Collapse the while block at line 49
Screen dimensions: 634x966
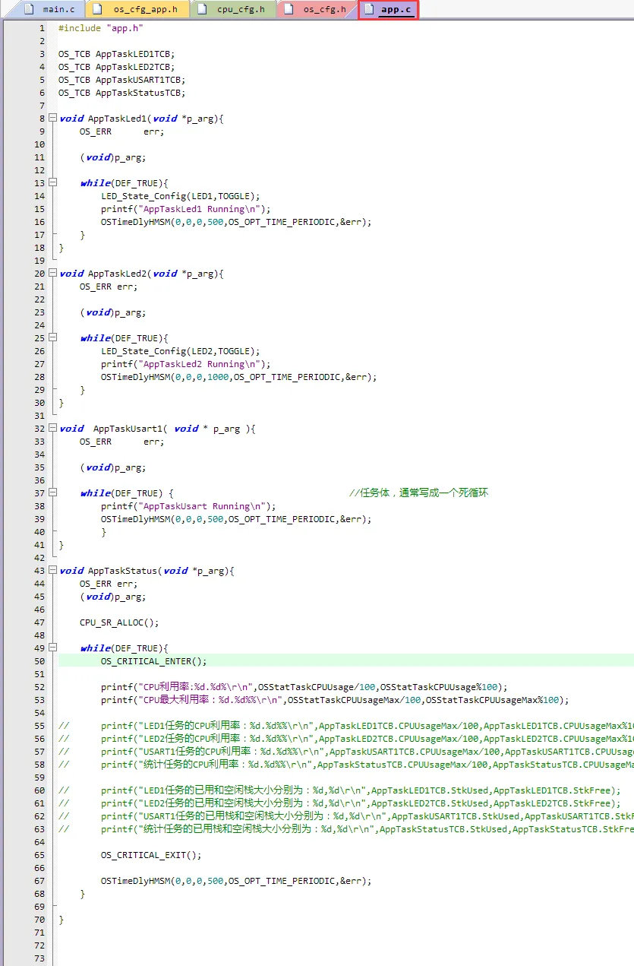(x=52, y=648)
